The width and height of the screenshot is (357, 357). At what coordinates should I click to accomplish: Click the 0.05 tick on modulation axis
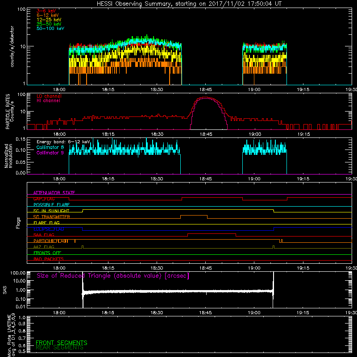tap(21, 162)
